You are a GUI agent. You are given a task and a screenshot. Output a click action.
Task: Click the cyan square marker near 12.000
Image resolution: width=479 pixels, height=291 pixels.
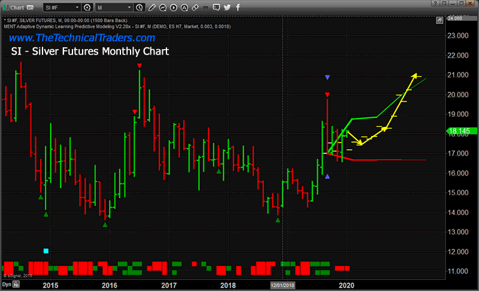(x=46, y=251)
